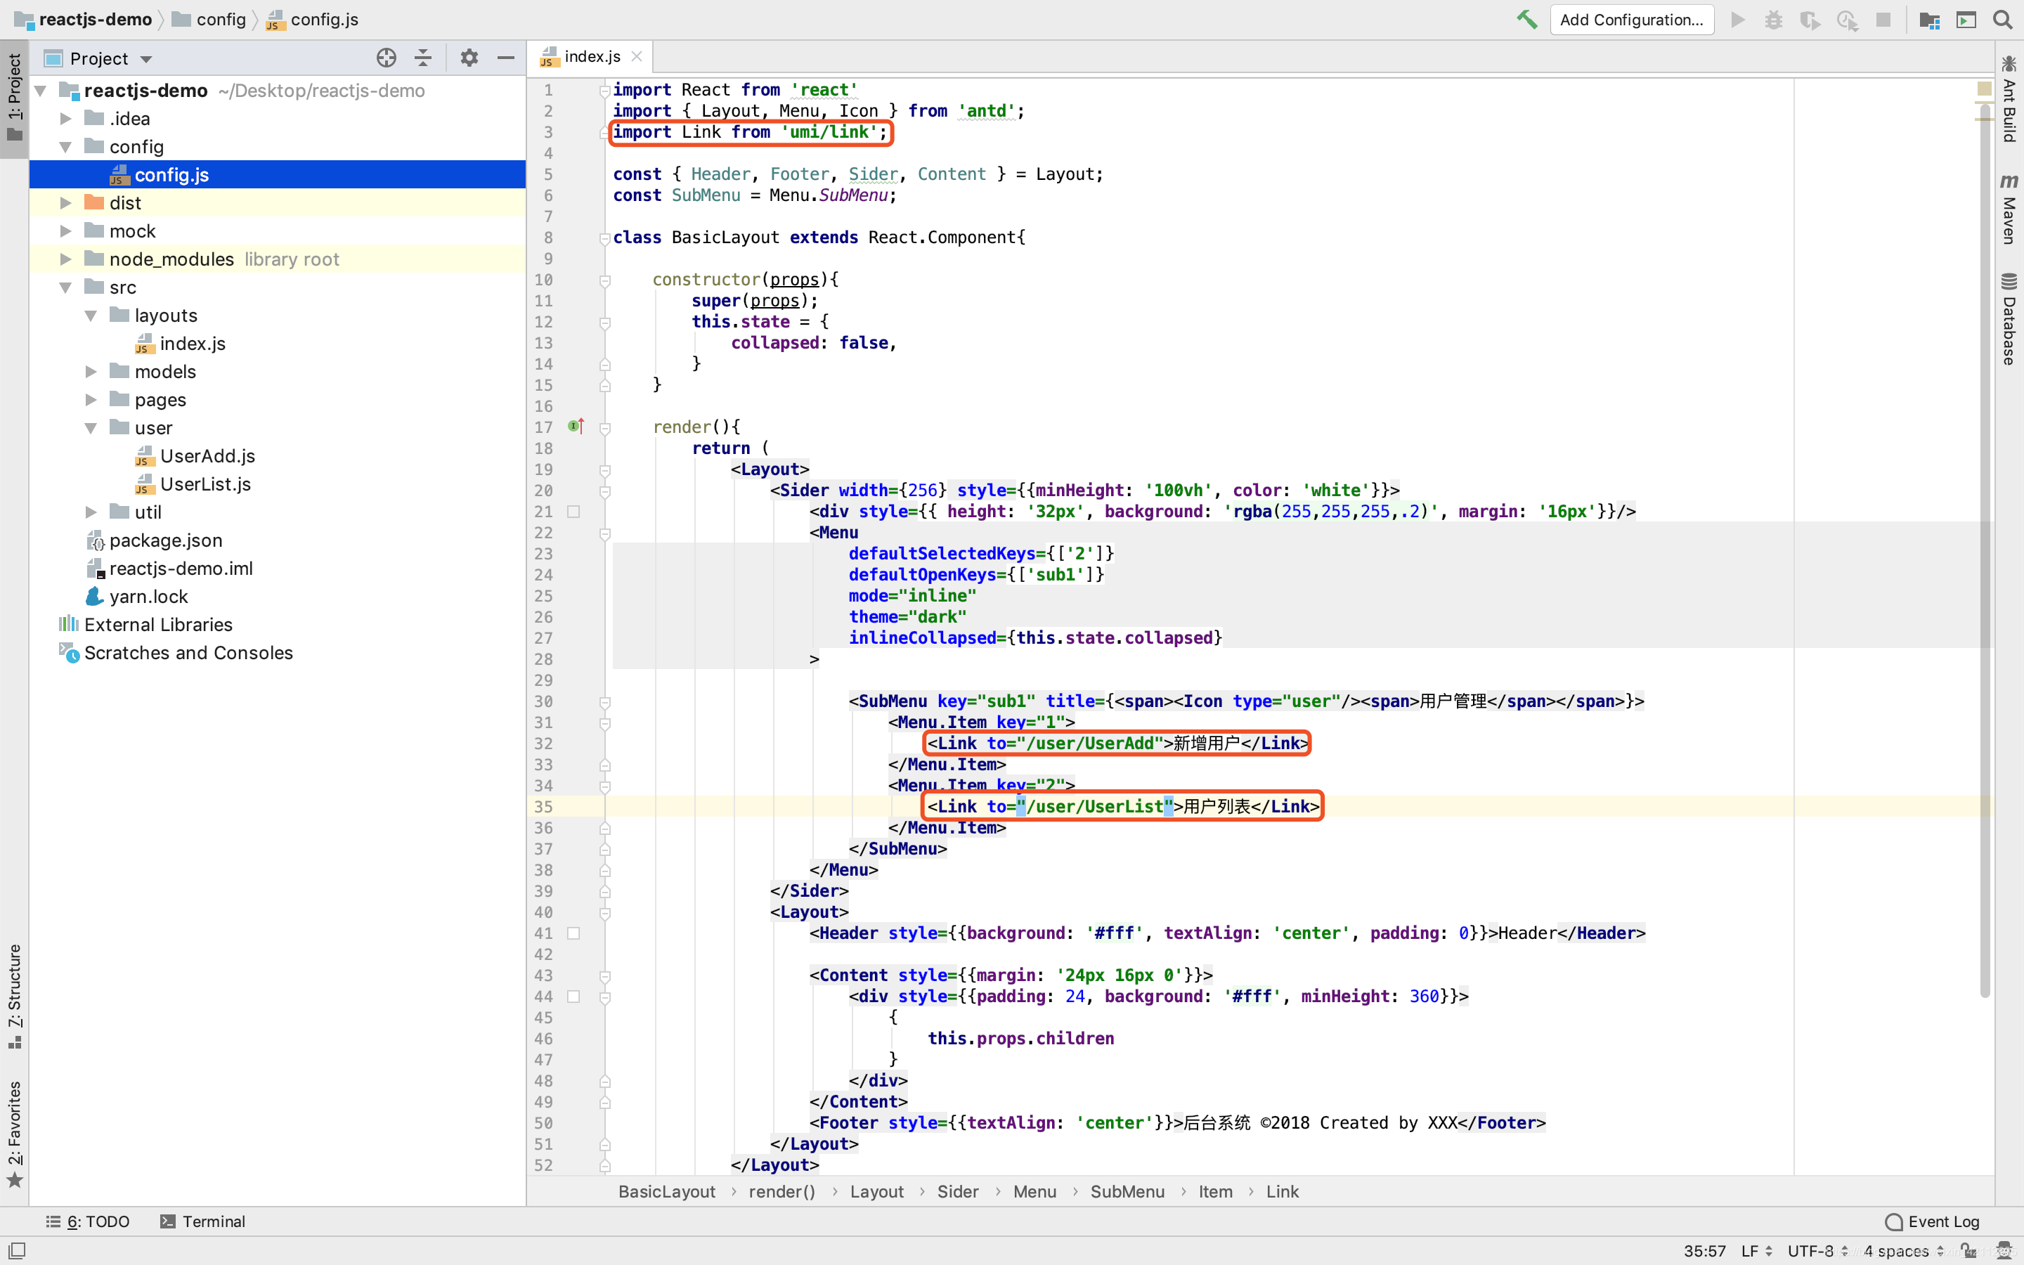The height and width of the screenshot is (1265, 2024).
Task: Click render() in editor breadcrumbs
Action: coord(781,1192)
